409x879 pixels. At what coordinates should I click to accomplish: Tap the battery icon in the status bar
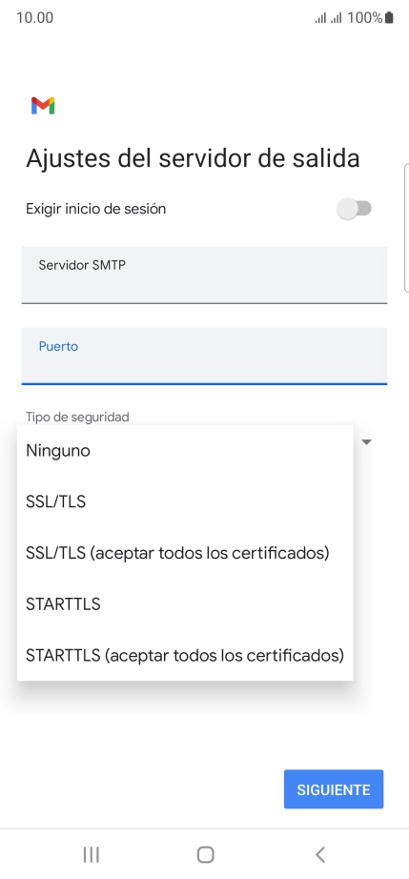389,18
